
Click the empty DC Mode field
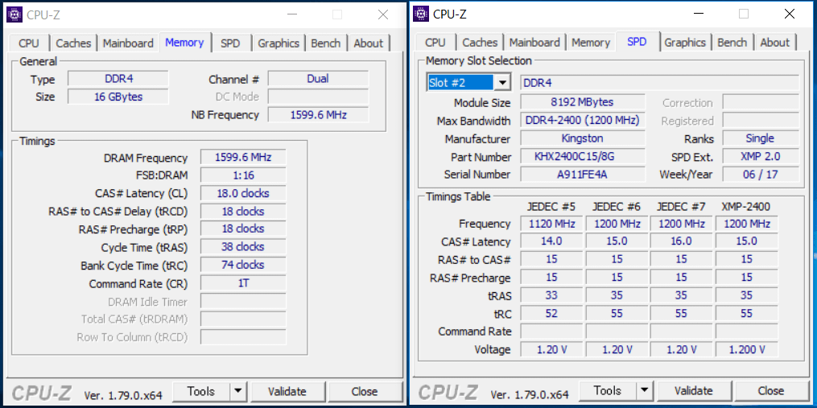point(318,97)
